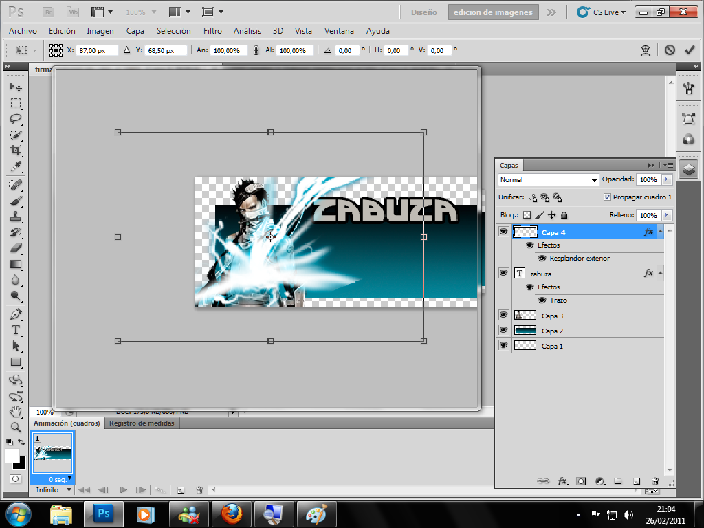This screenshot has height=528, width=704.
Task: Hide the Capa 4 layer
Action: point(504,232)
